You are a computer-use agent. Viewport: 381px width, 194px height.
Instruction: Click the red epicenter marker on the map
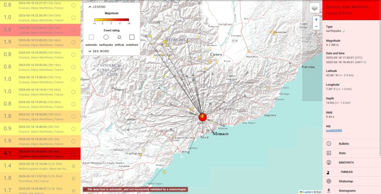pyautogui.click(x=203, y=117)
